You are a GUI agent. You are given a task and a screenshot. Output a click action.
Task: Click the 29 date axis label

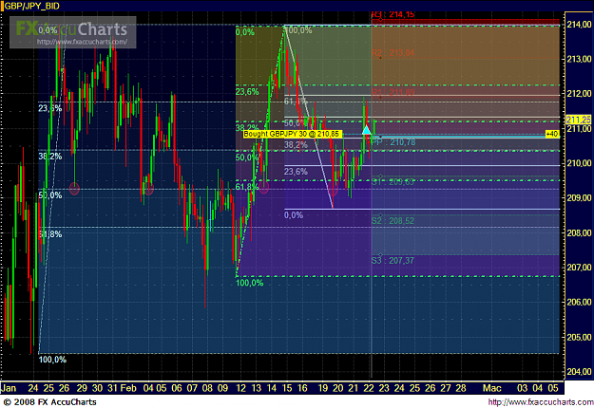coord(82,388)
